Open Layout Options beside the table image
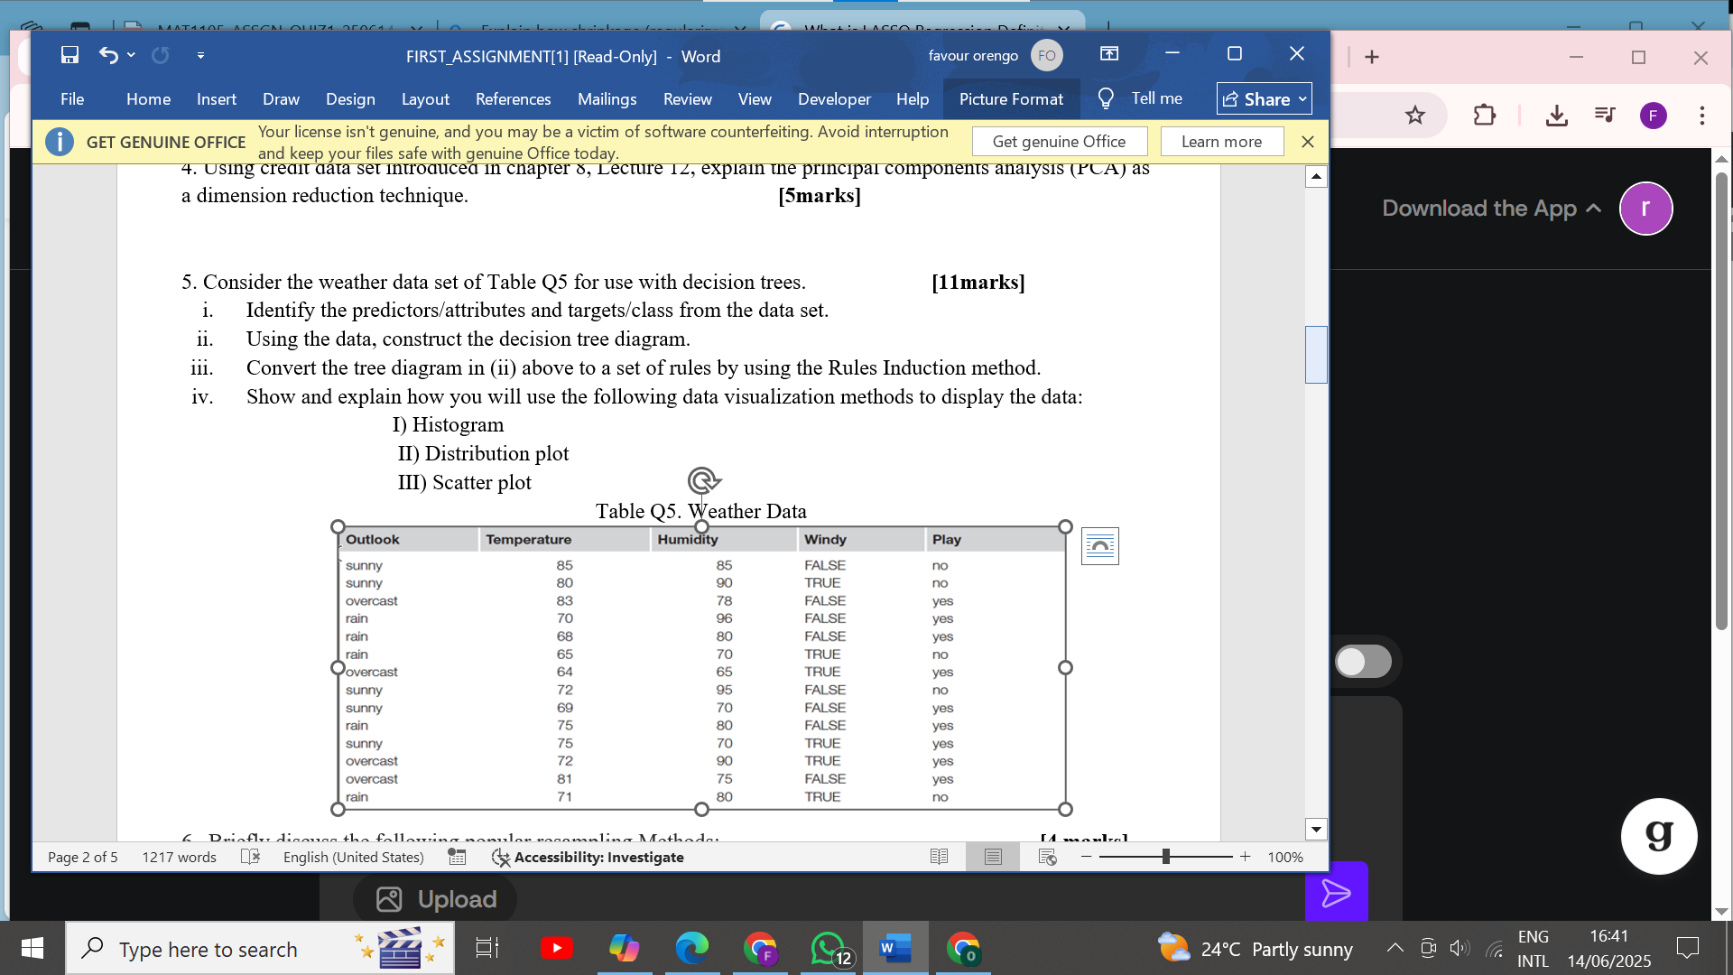 click(x=1099, y=545)
